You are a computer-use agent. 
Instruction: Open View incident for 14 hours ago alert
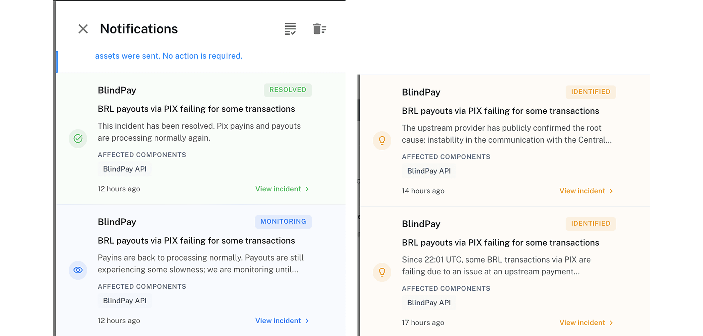click(x=586, y=191)
